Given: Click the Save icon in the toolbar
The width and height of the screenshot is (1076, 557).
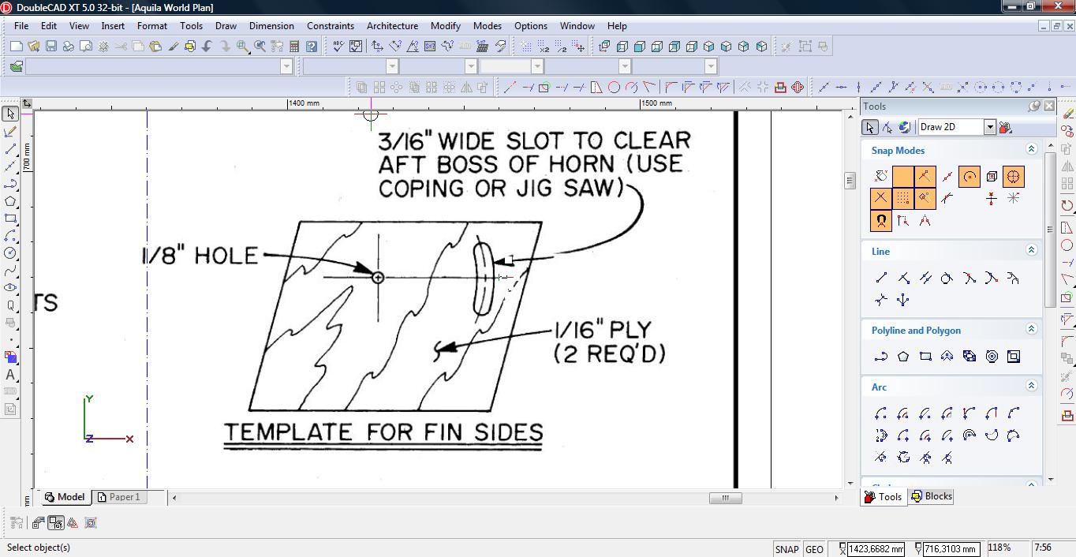Looking at the screenshot, I should 50,47.
